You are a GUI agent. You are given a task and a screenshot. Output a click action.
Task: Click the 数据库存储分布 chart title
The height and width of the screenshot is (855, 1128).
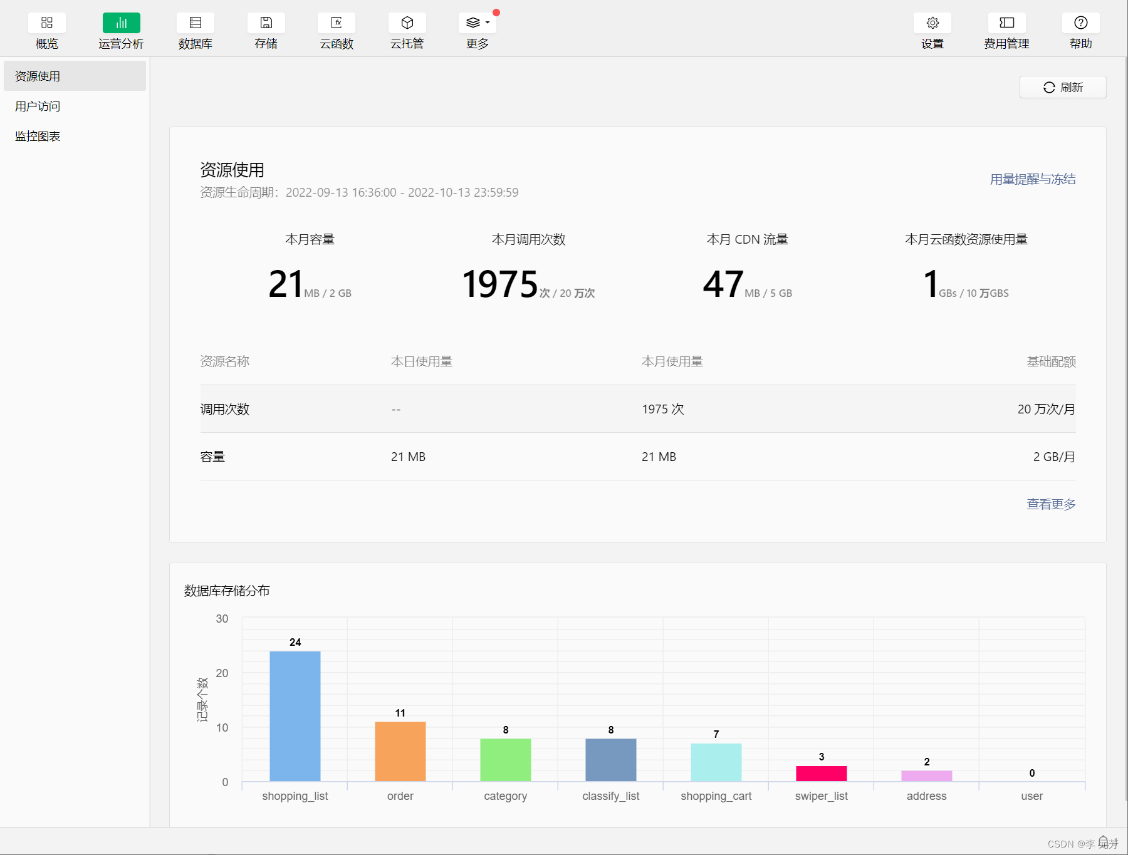point(227,591)
